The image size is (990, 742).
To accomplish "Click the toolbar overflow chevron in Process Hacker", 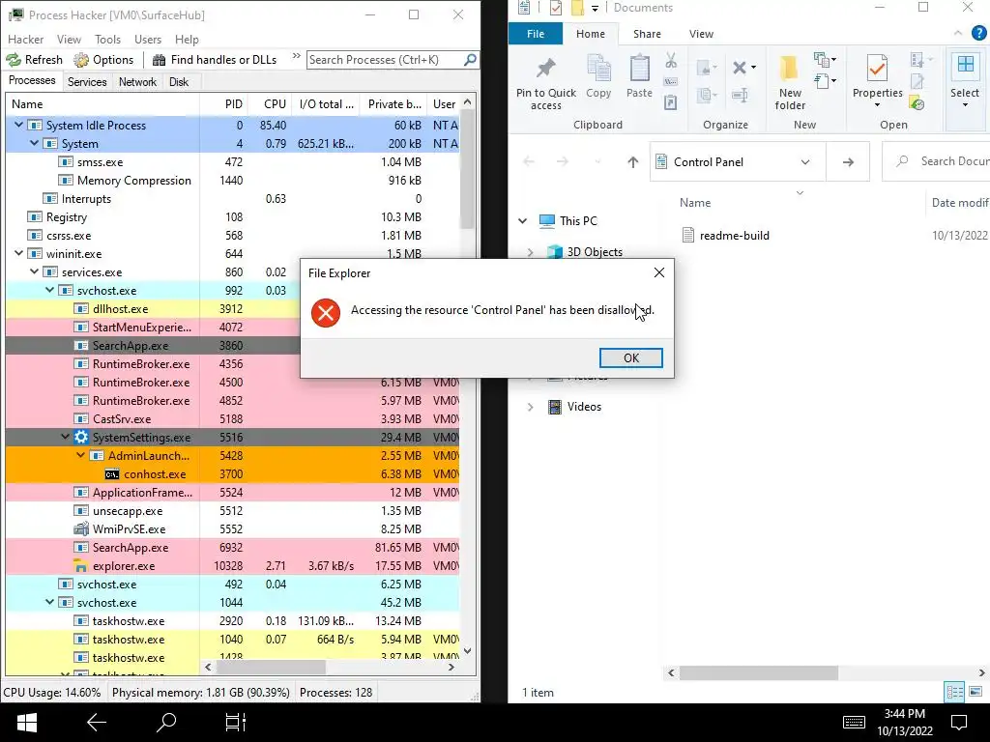I will 296,57.
